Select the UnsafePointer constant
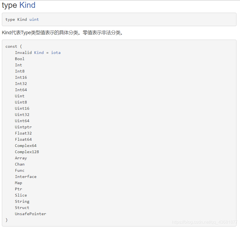The height and width of the screenshot is (227, 240). pyautogui.click(x=30, y=214)
